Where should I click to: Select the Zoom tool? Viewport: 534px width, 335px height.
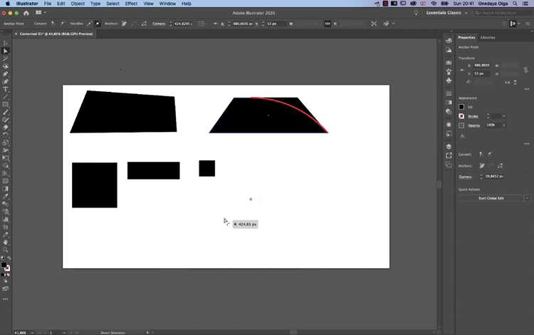[6, 249]
